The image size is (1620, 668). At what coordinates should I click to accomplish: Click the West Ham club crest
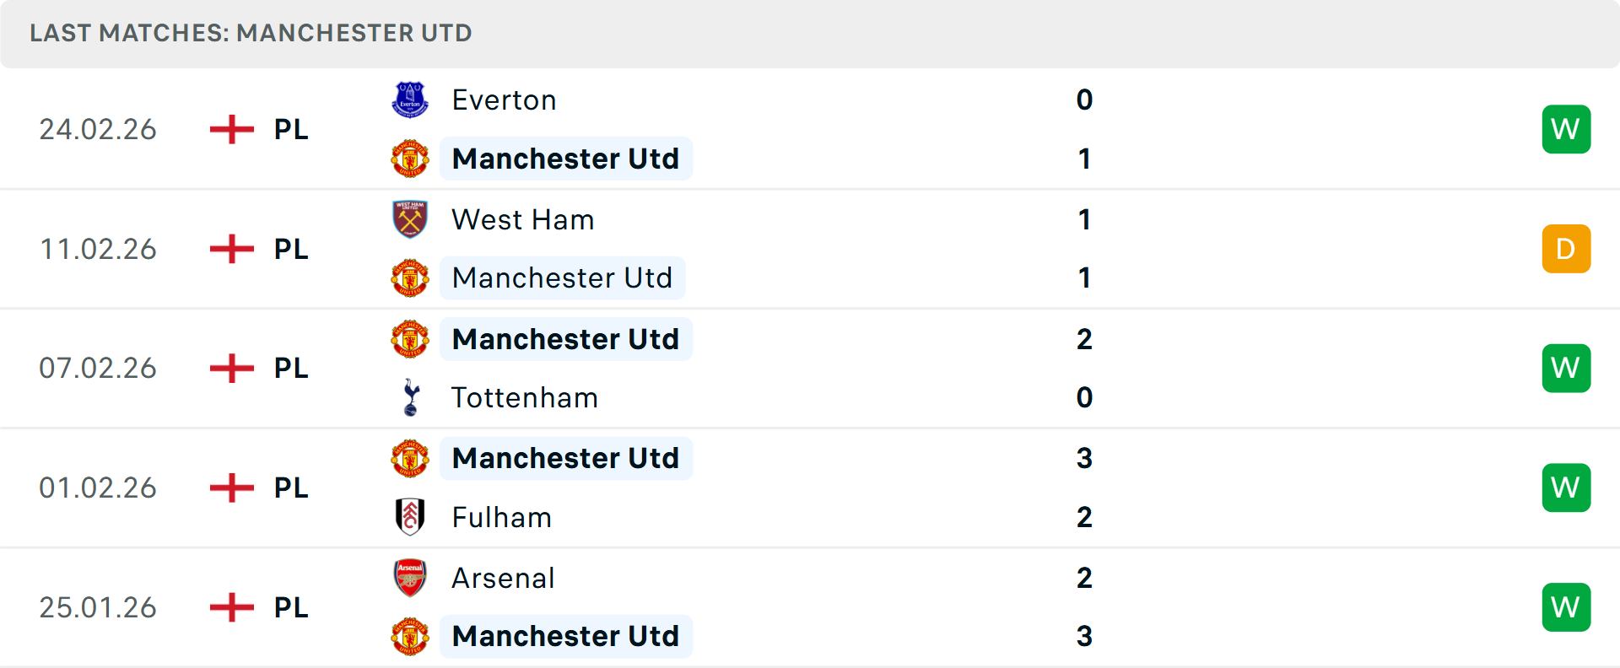(410, 219)
